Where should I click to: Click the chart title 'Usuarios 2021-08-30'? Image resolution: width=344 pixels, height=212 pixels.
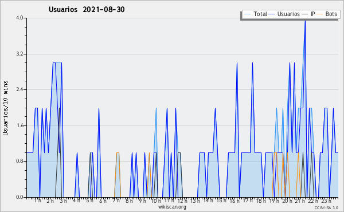[87, 9]
